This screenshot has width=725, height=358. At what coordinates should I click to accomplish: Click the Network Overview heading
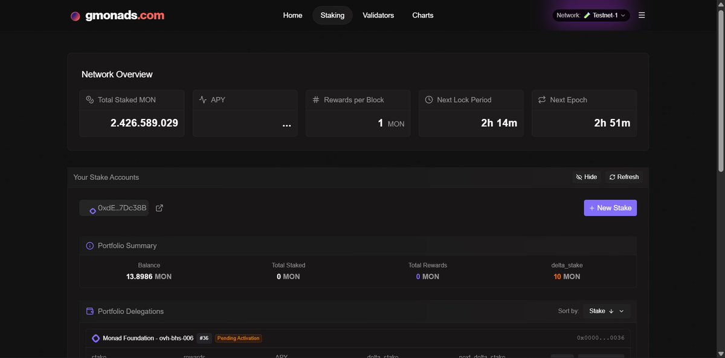(117, 74)
